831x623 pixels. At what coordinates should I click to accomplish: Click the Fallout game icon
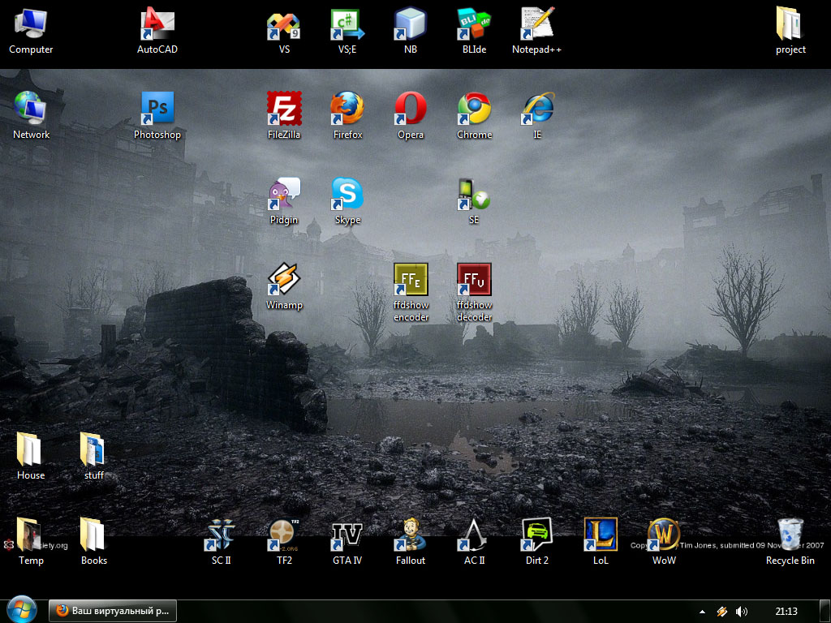(411, 535)
